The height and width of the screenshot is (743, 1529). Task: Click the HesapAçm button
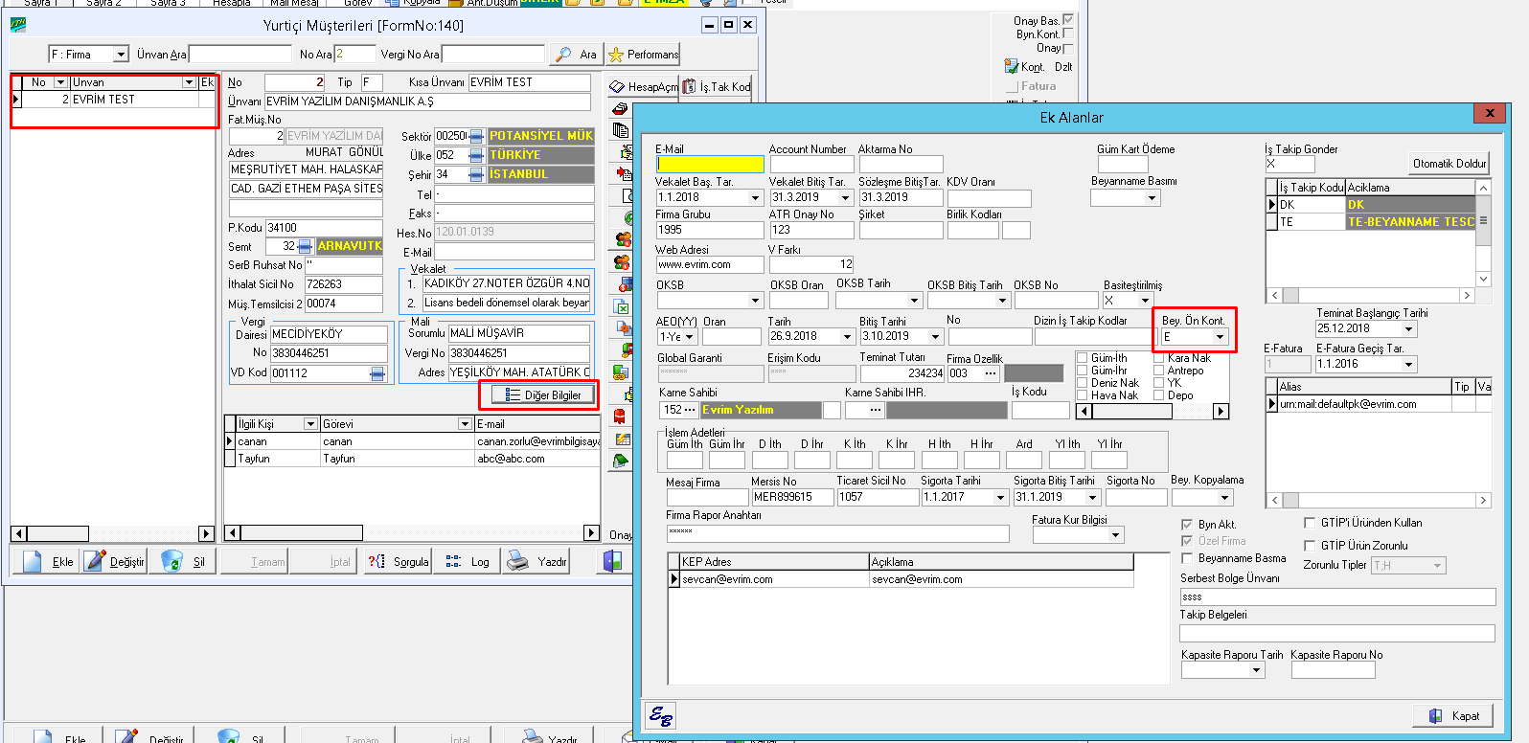coord(643,86)
